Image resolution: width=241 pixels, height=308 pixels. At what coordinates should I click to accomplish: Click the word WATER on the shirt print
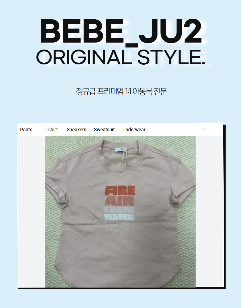tap(119, 217)
